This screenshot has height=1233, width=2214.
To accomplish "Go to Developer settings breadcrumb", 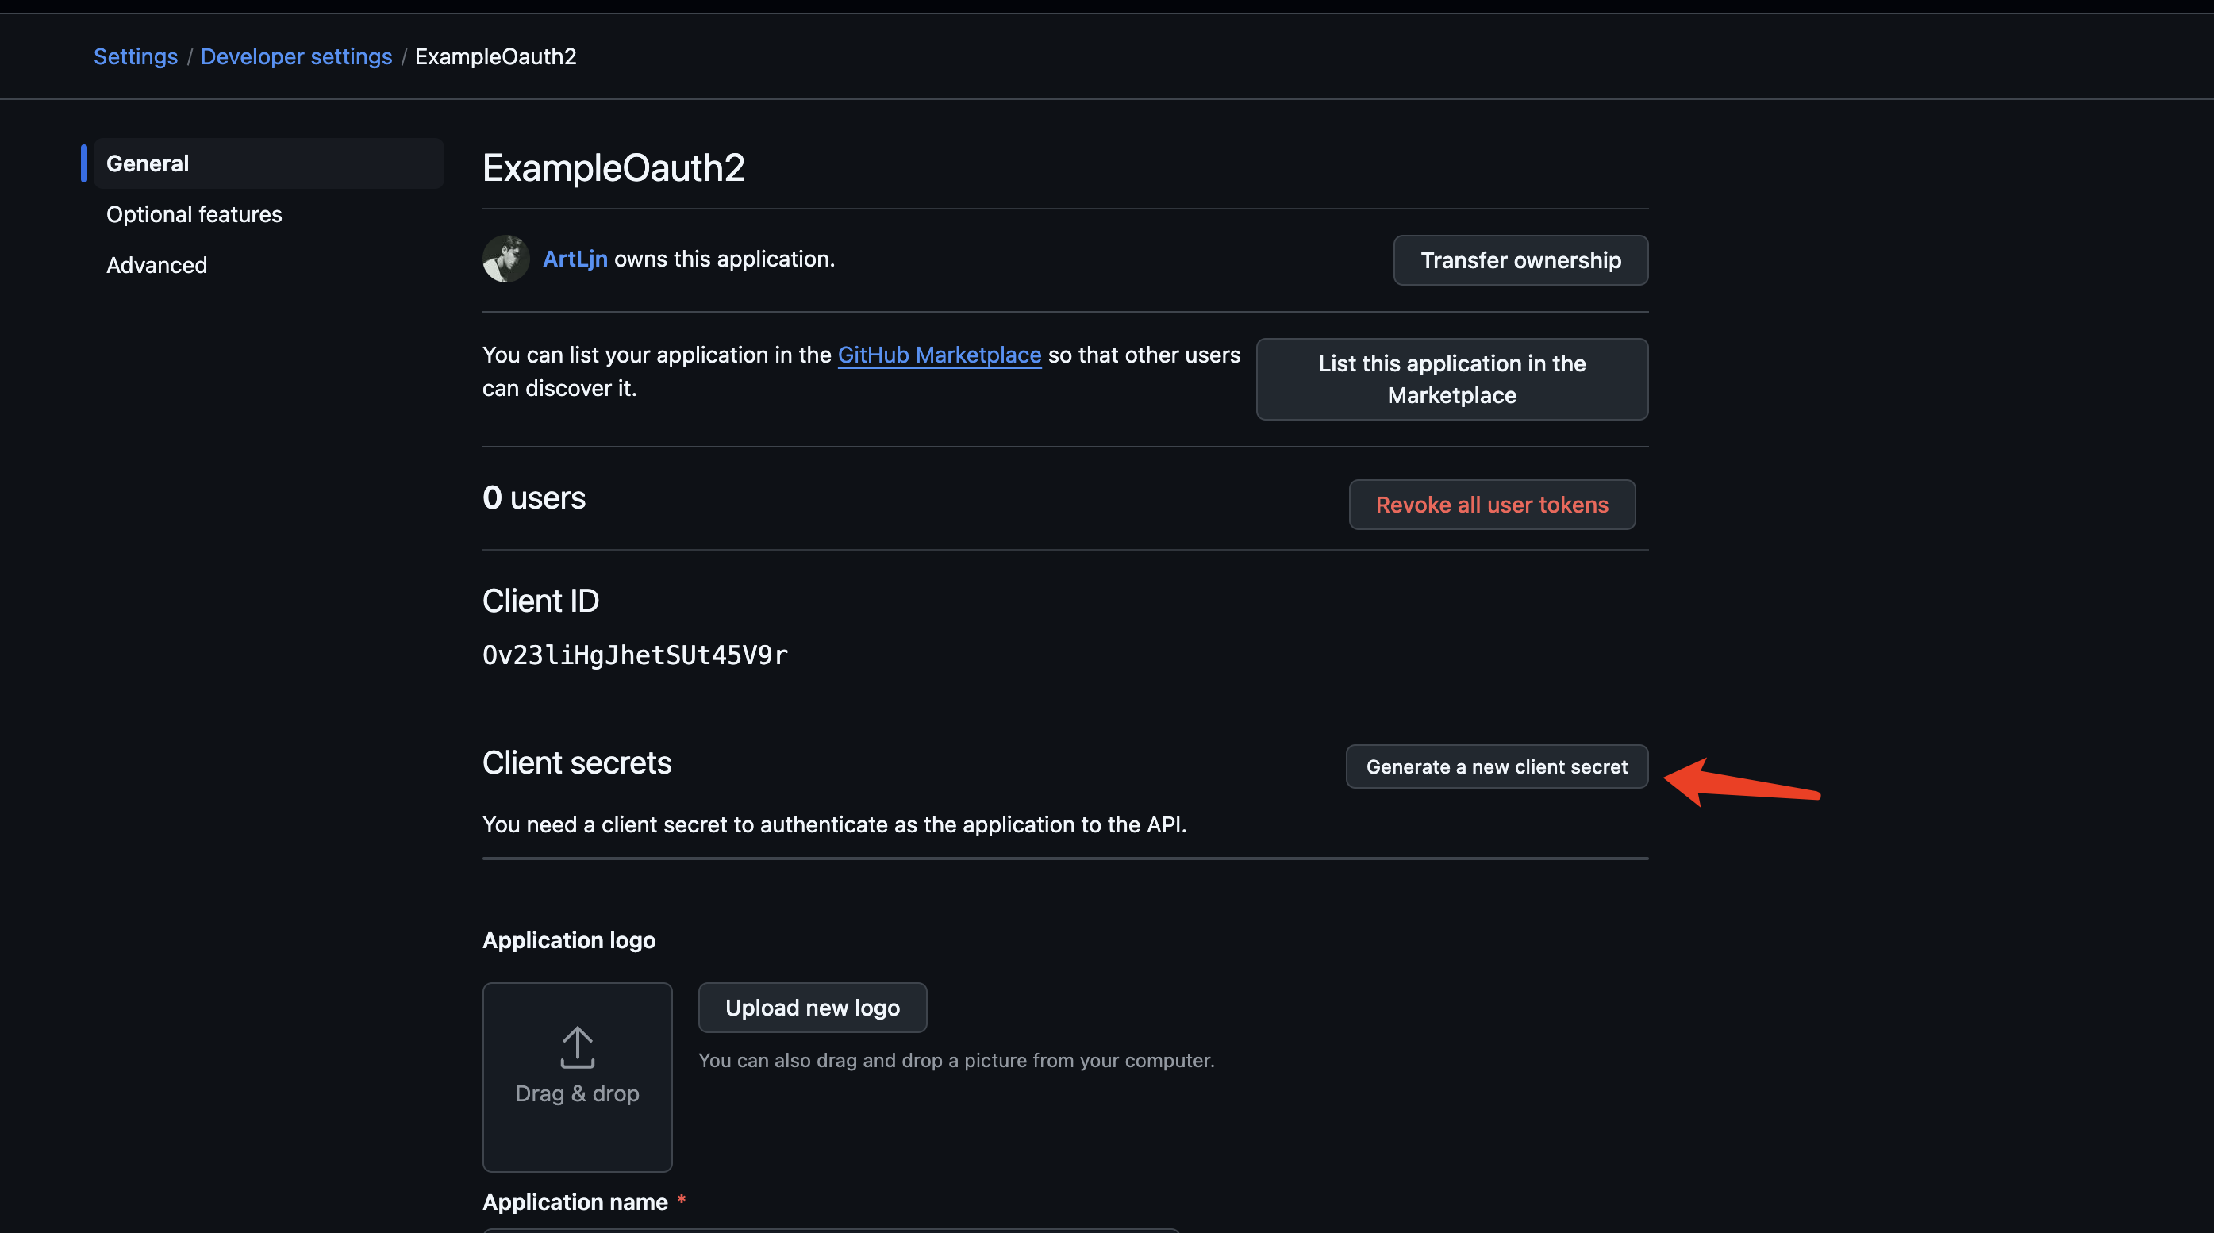I will (x=296, y=56).
